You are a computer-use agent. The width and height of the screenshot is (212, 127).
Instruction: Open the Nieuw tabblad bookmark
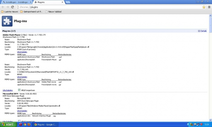click(53, 11)
